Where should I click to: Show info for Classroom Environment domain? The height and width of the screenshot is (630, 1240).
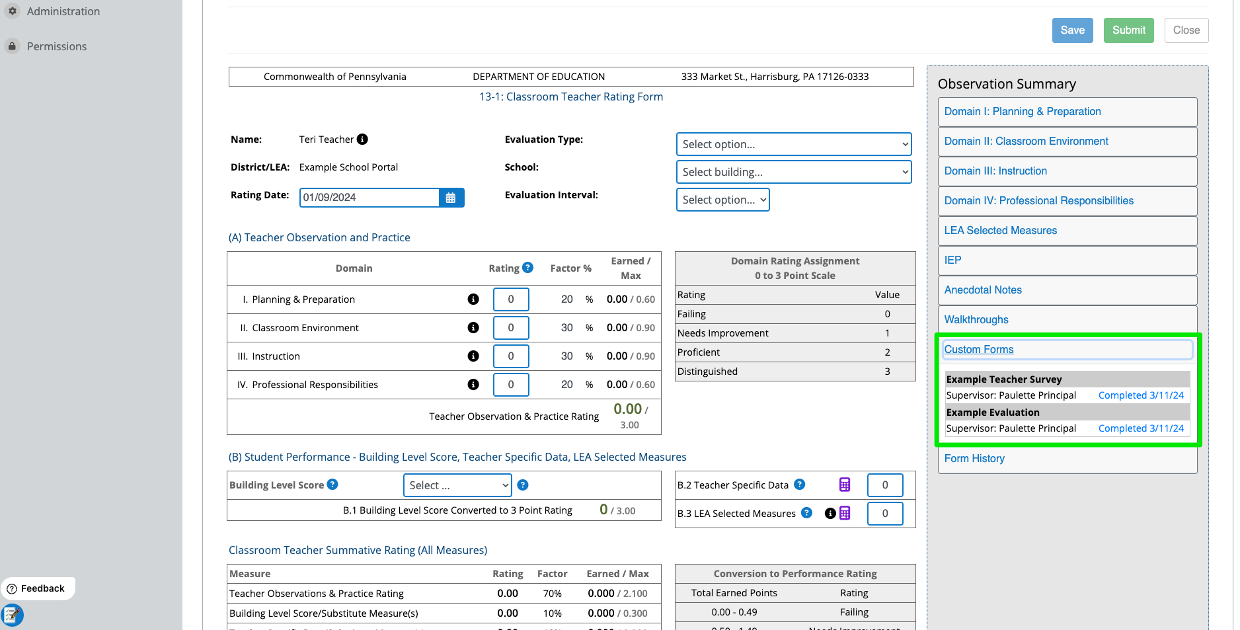click(473, 328)
